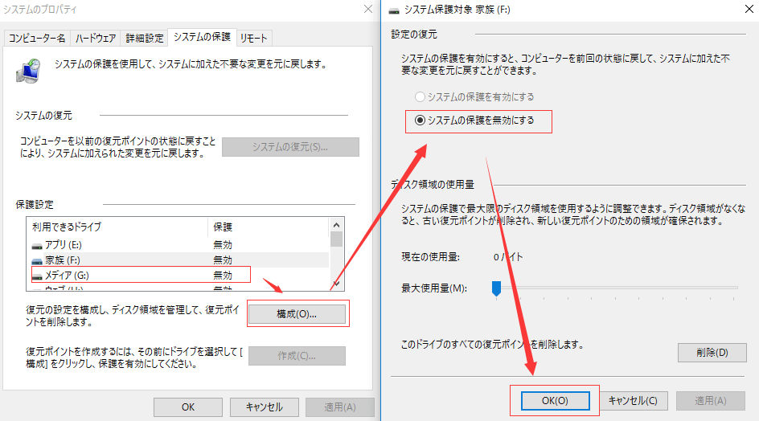Click キャンセル in システムのプロパティ window

(264, 407)
